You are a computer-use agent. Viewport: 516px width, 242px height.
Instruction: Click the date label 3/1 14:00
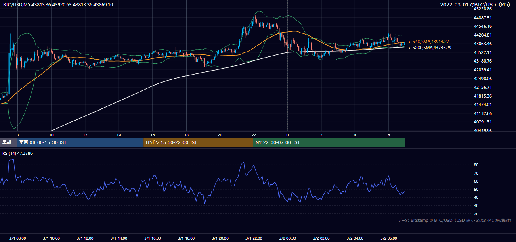click(119, 238)
